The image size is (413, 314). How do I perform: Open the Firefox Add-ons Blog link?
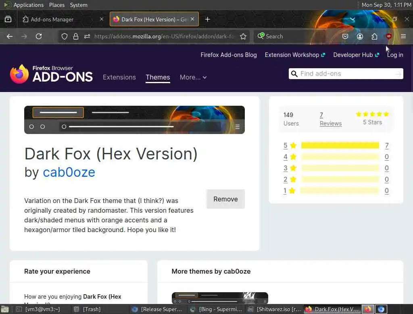229,55
